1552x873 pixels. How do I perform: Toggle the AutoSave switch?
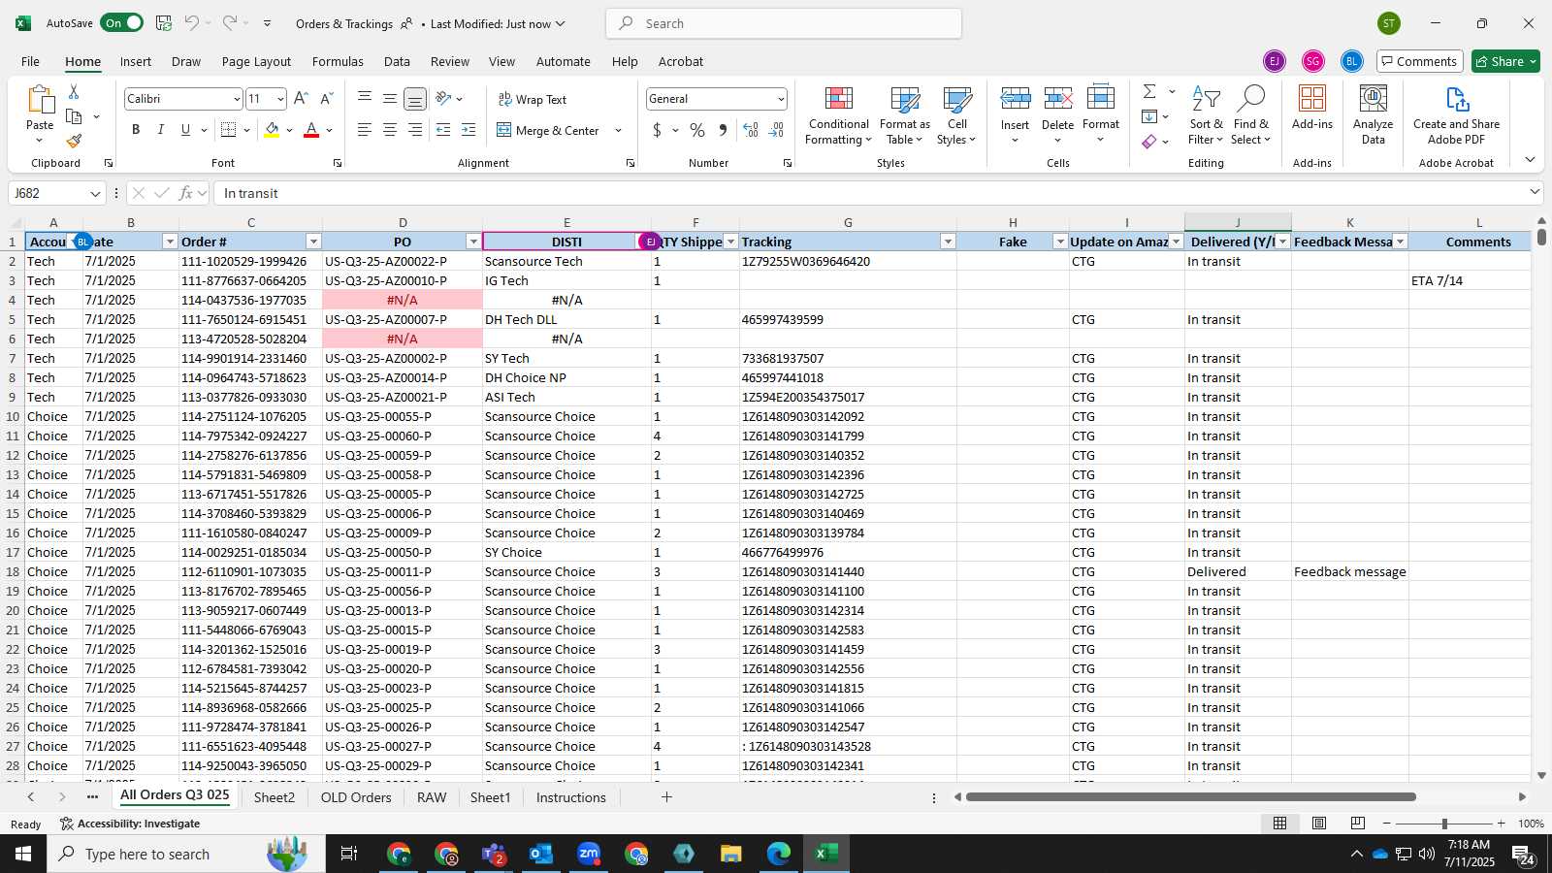tap(122, 23)
